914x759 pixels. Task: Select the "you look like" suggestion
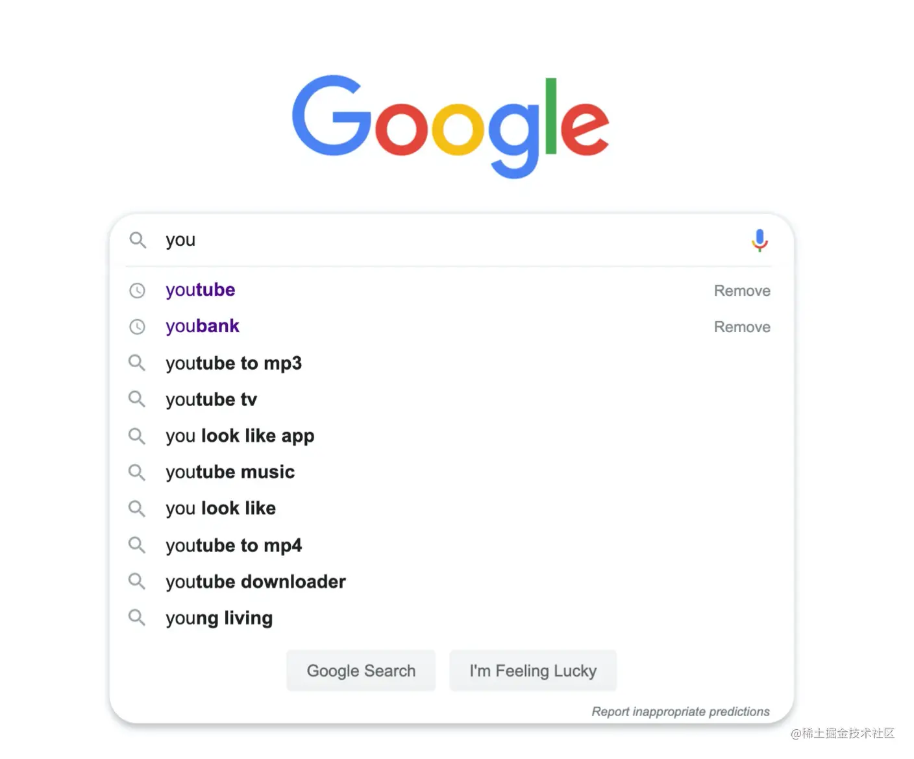(x=221, y=509)
